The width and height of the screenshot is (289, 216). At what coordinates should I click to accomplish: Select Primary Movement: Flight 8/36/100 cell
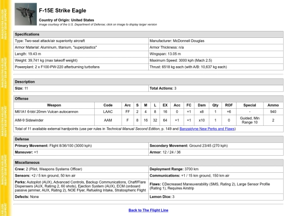(81, 146)
